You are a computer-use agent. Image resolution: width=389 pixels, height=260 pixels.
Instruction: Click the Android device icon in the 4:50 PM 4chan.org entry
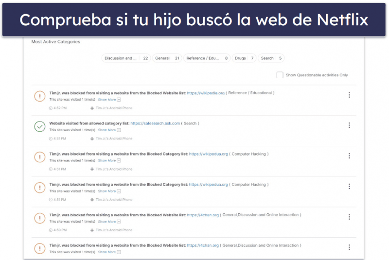[92, 230]
